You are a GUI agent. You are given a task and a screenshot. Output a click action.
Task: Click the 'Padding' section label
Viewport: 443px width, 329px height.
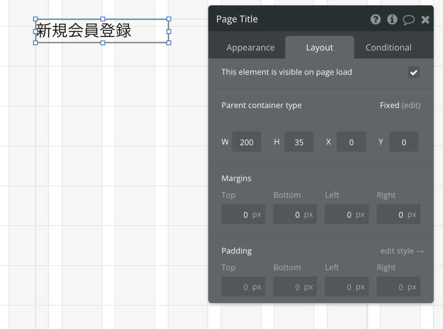click(237, 251)
